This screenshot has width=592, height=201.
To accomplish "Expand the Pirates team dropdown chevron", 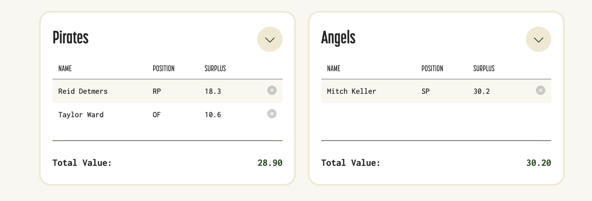I will pyautogui.click(x=270, y=39).
